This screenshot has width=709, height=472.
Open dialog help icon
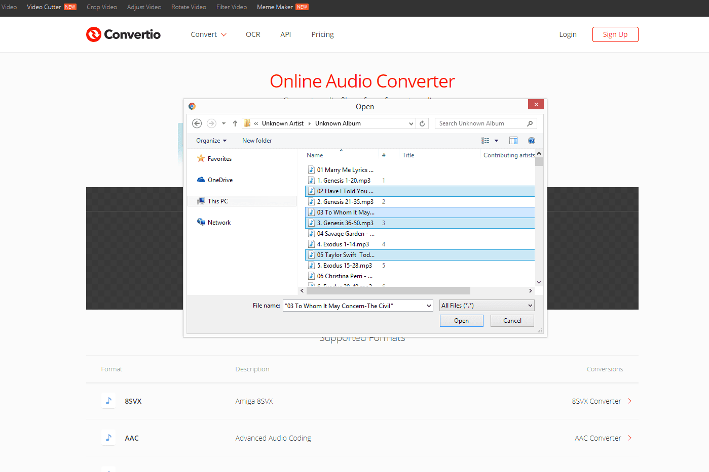click(532, 141)
